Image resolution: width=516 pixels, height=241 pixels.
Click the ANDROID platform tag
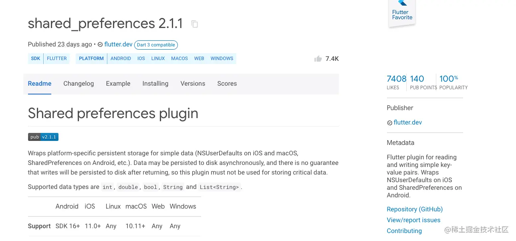click(121, 58)
